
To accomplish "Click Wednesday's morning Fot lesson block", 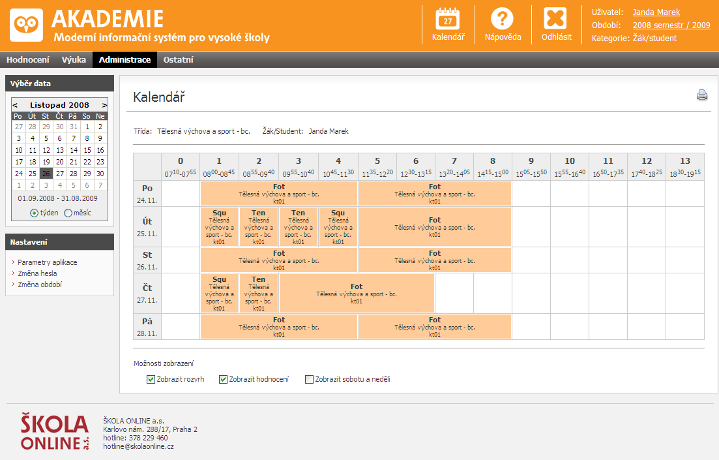I will pos(279,260).
